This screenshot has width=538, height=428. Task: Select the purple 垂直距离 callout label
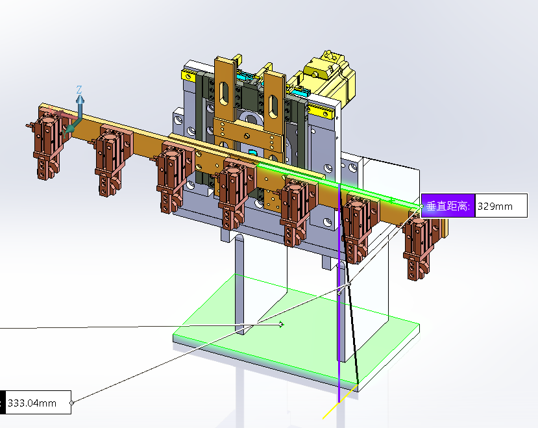(x=448, y=206)
